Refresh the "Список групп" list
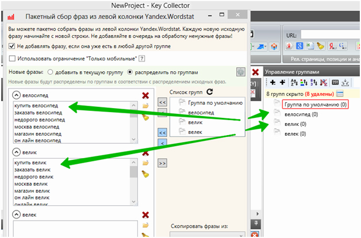The height and width of the screenshot is (238, 361). tap(209, 92)
